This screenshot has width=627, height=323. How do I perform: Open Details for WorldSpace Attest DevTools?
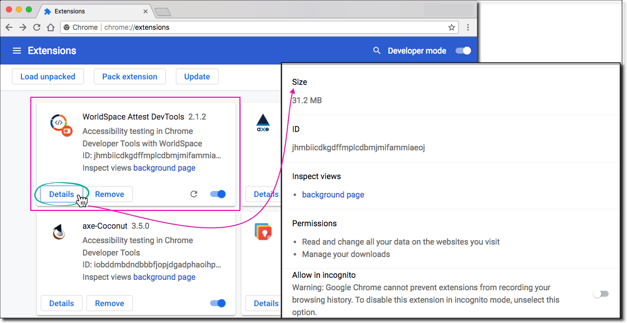(62, 194)
